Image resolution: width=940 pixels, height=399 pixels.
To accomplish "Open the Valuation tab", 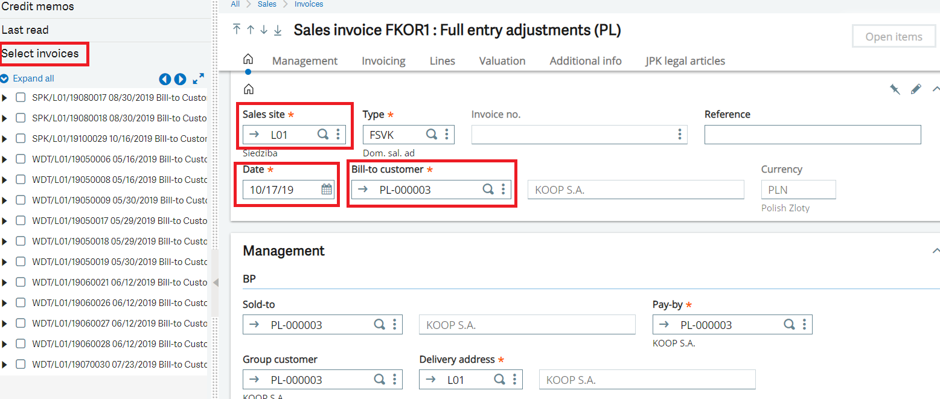I will click(502, 60).
